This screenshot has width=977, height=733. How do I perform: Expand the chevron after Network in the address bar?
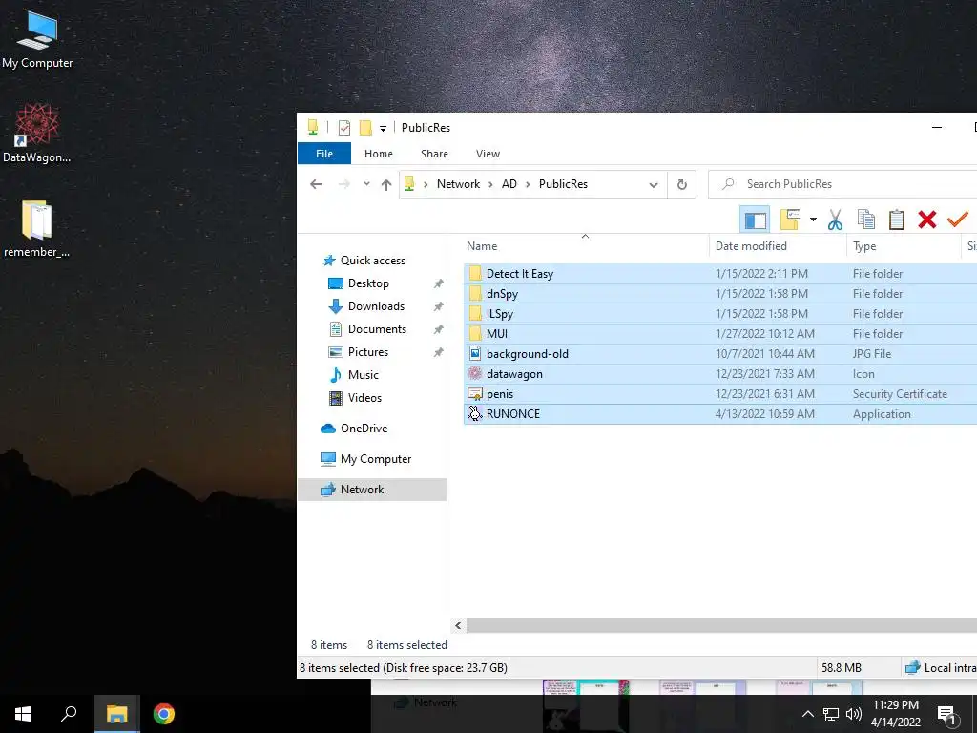point(490,184)
